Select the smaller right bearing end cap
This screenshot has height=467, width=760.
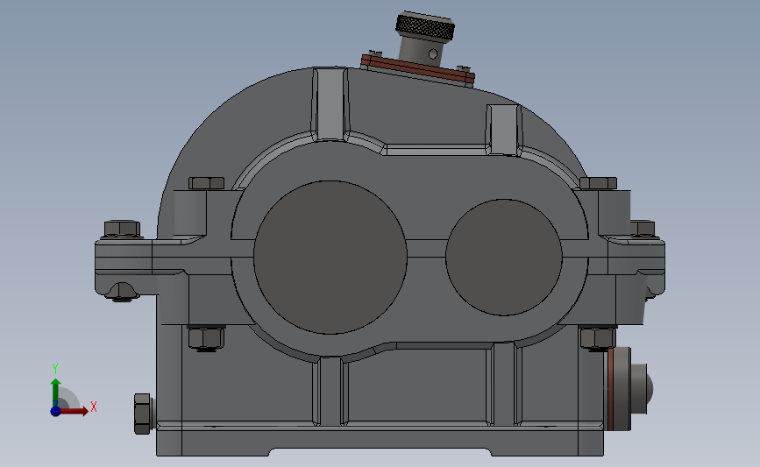coord(503,258)
